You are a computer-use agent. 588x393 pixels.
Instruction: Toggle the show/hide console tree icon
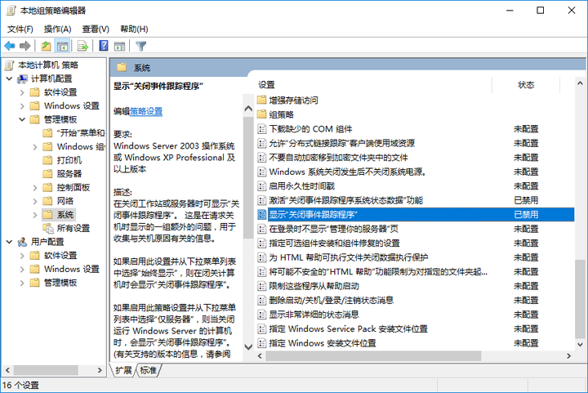(x=62, y=46)
